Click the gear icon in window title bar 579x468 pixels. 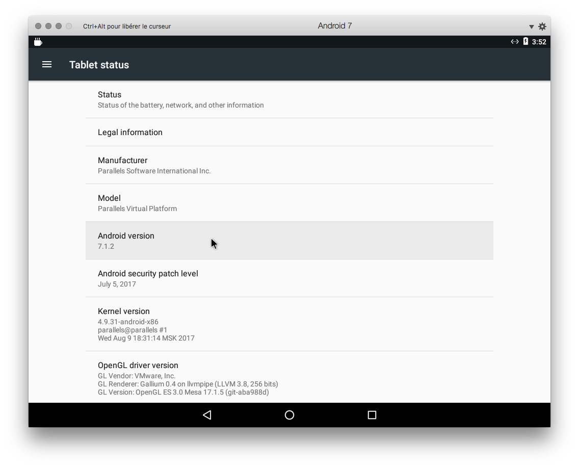tap(542, 26)
